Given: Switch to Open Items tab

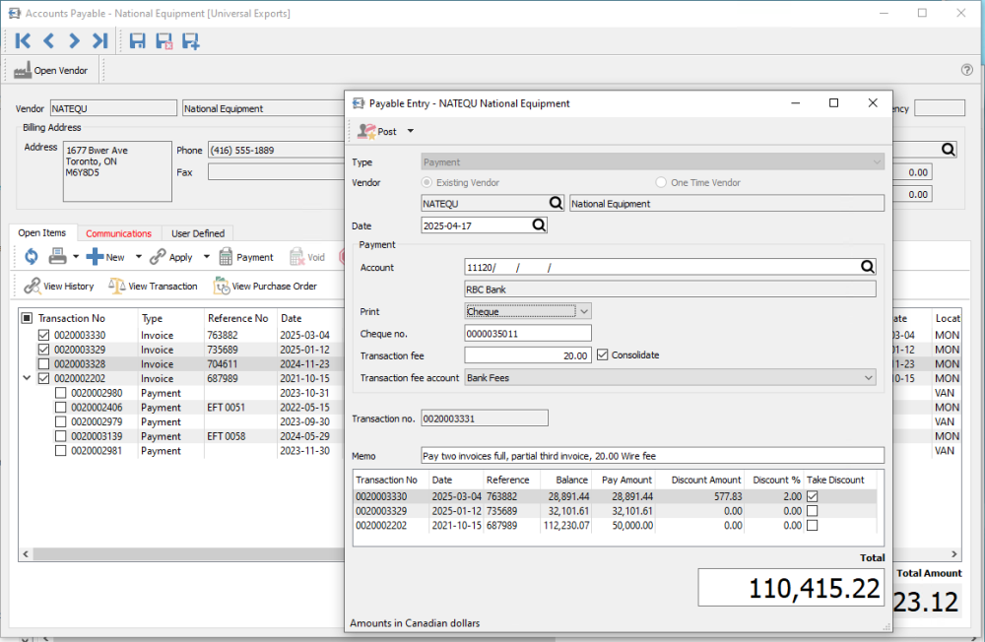Looking at the screenshot, I should click(42, 232).
